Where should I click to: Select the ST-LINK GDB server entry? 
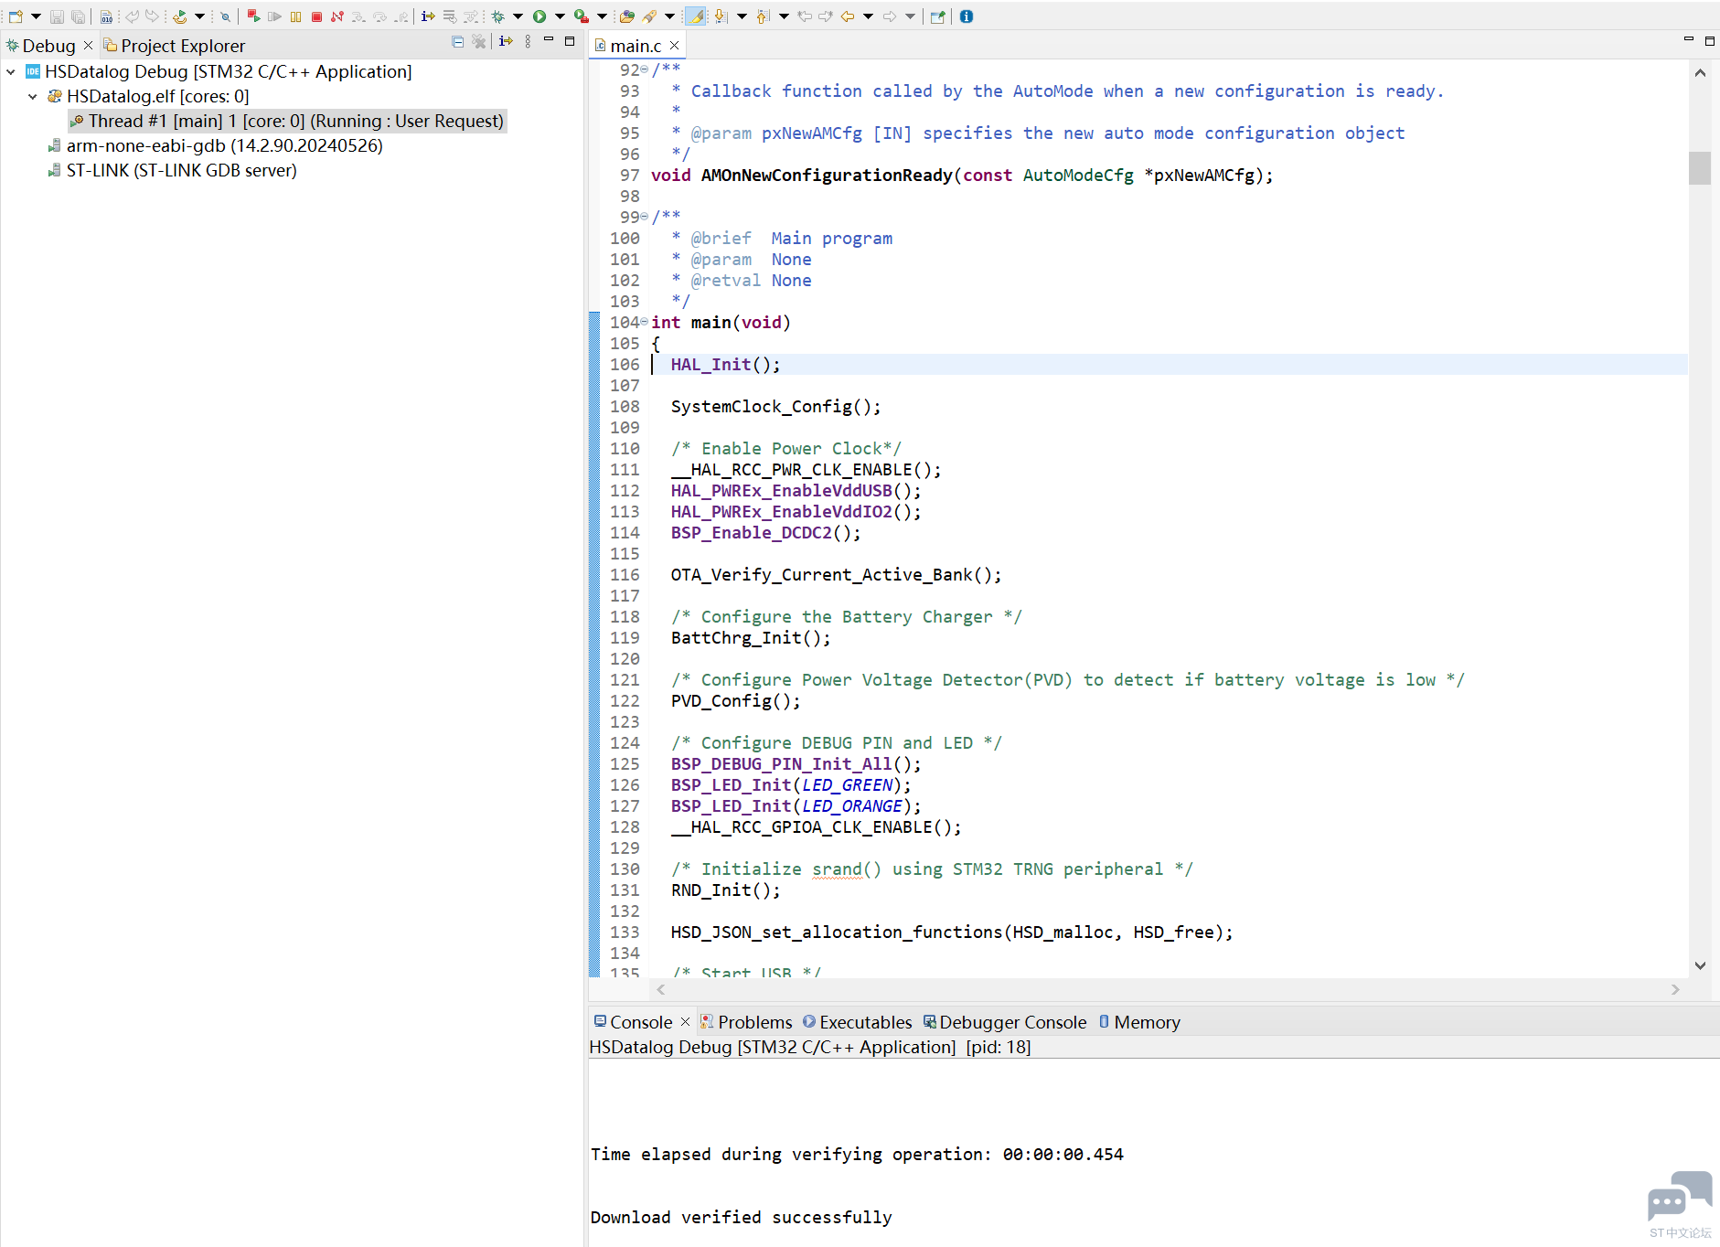[181, 171]
